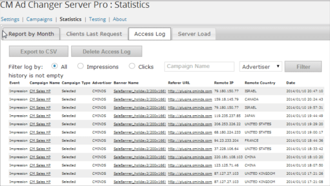The image size is (330, 186).
Task: Open CM Sales HP campaign in first row
Action: coord(40,91)
